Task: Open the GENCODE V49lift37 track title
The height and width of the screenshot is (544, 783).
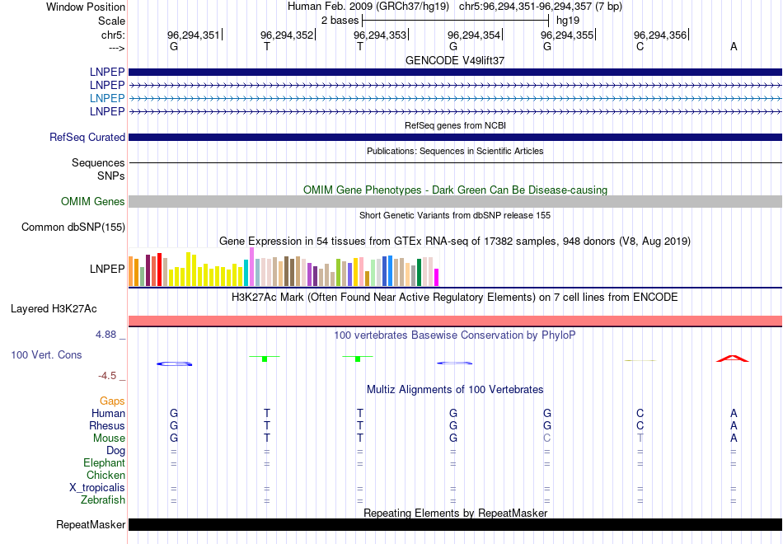Action: tap(455, 60)
